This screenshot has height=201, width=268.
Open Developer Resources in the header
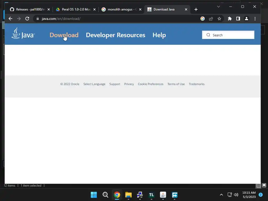click(115, 35)
